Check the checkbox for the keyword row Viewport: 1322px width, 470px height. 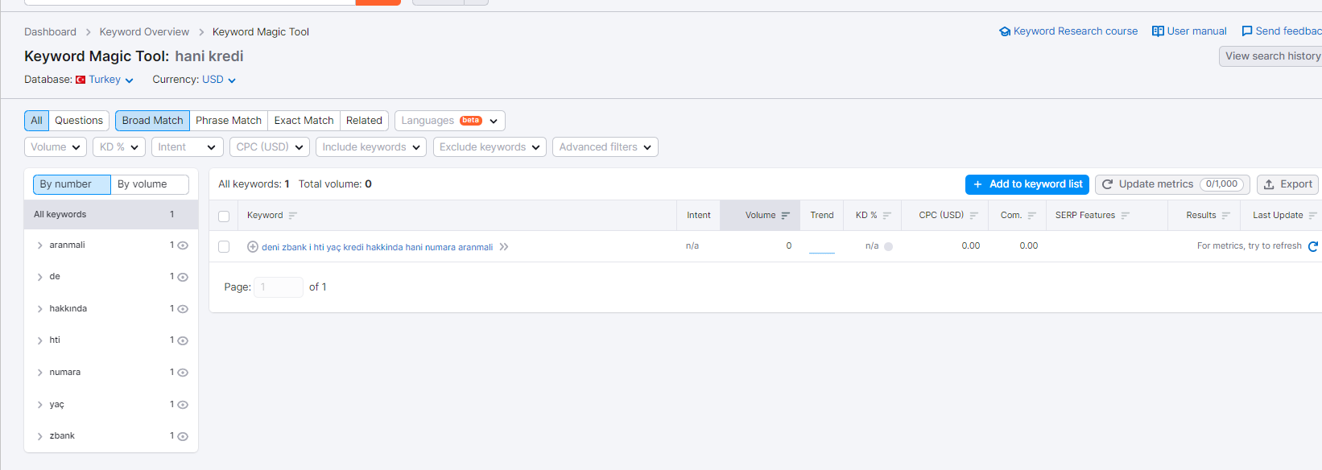224,247
